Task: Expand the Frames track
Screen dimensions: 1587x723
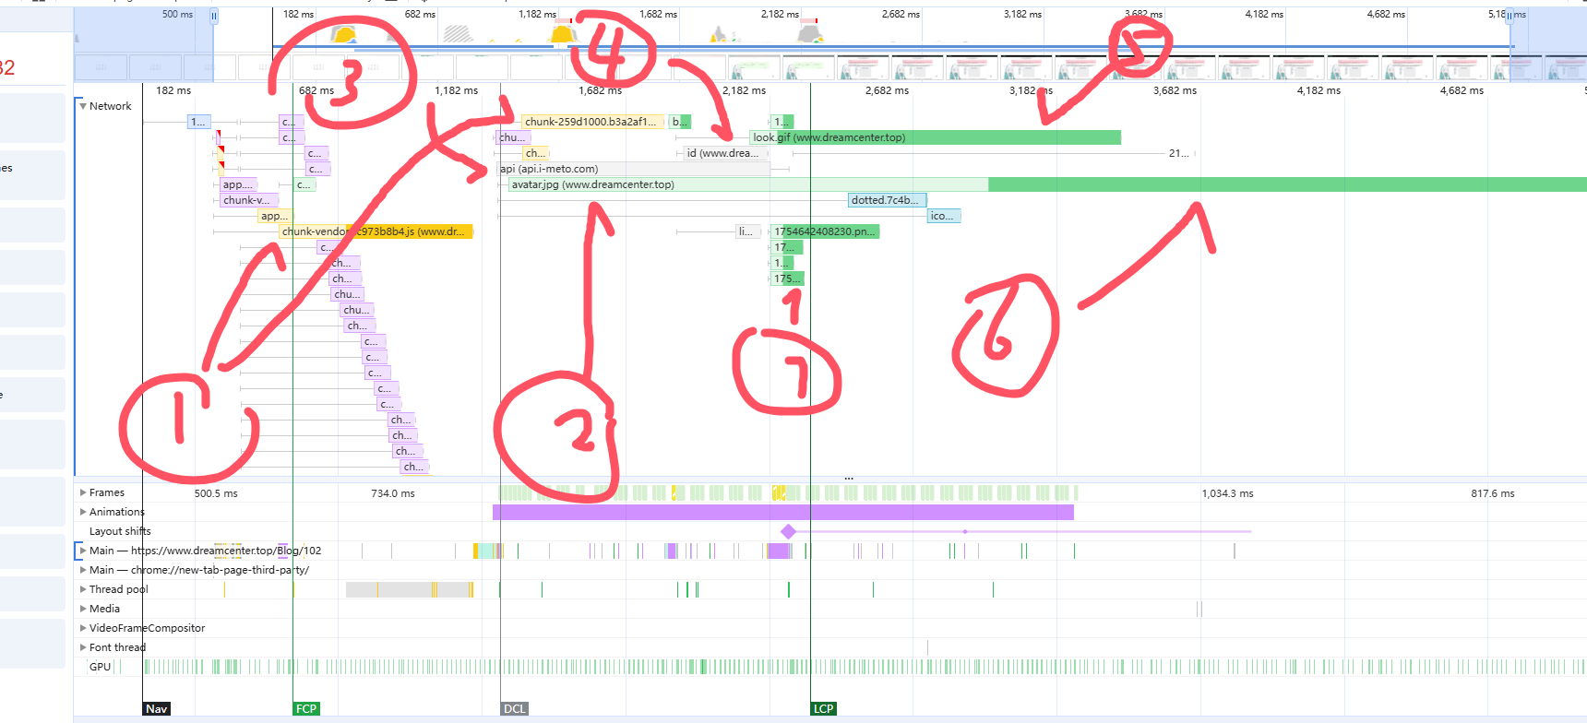Action: tap(83, 492)
